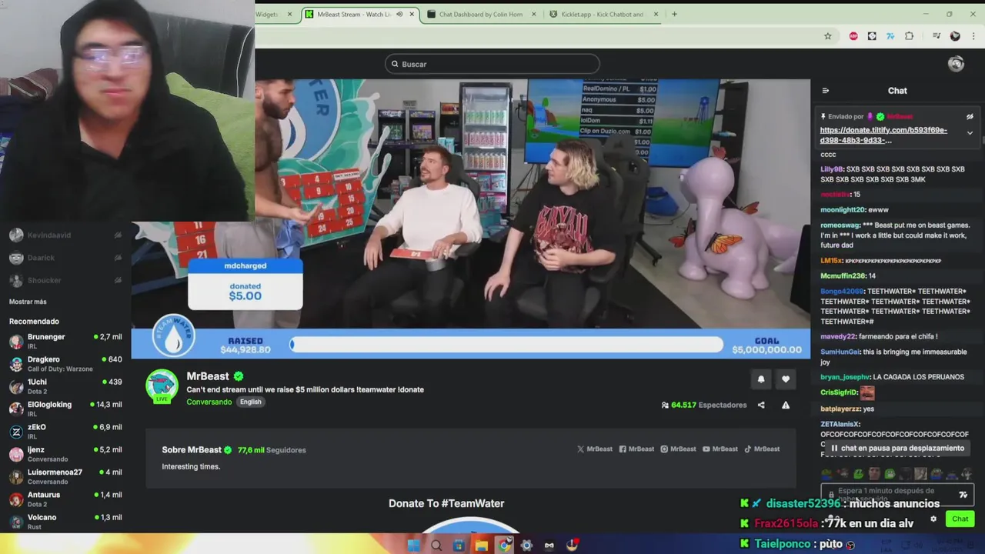Open a new browser tab
This screenshot has height=554, width=985.
(674, 14)
